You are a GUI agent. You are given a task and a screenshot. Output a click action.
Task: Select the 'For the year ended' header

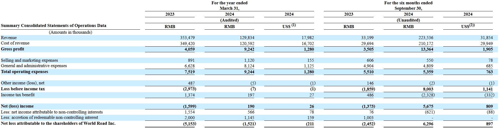[x=229, y=3]
